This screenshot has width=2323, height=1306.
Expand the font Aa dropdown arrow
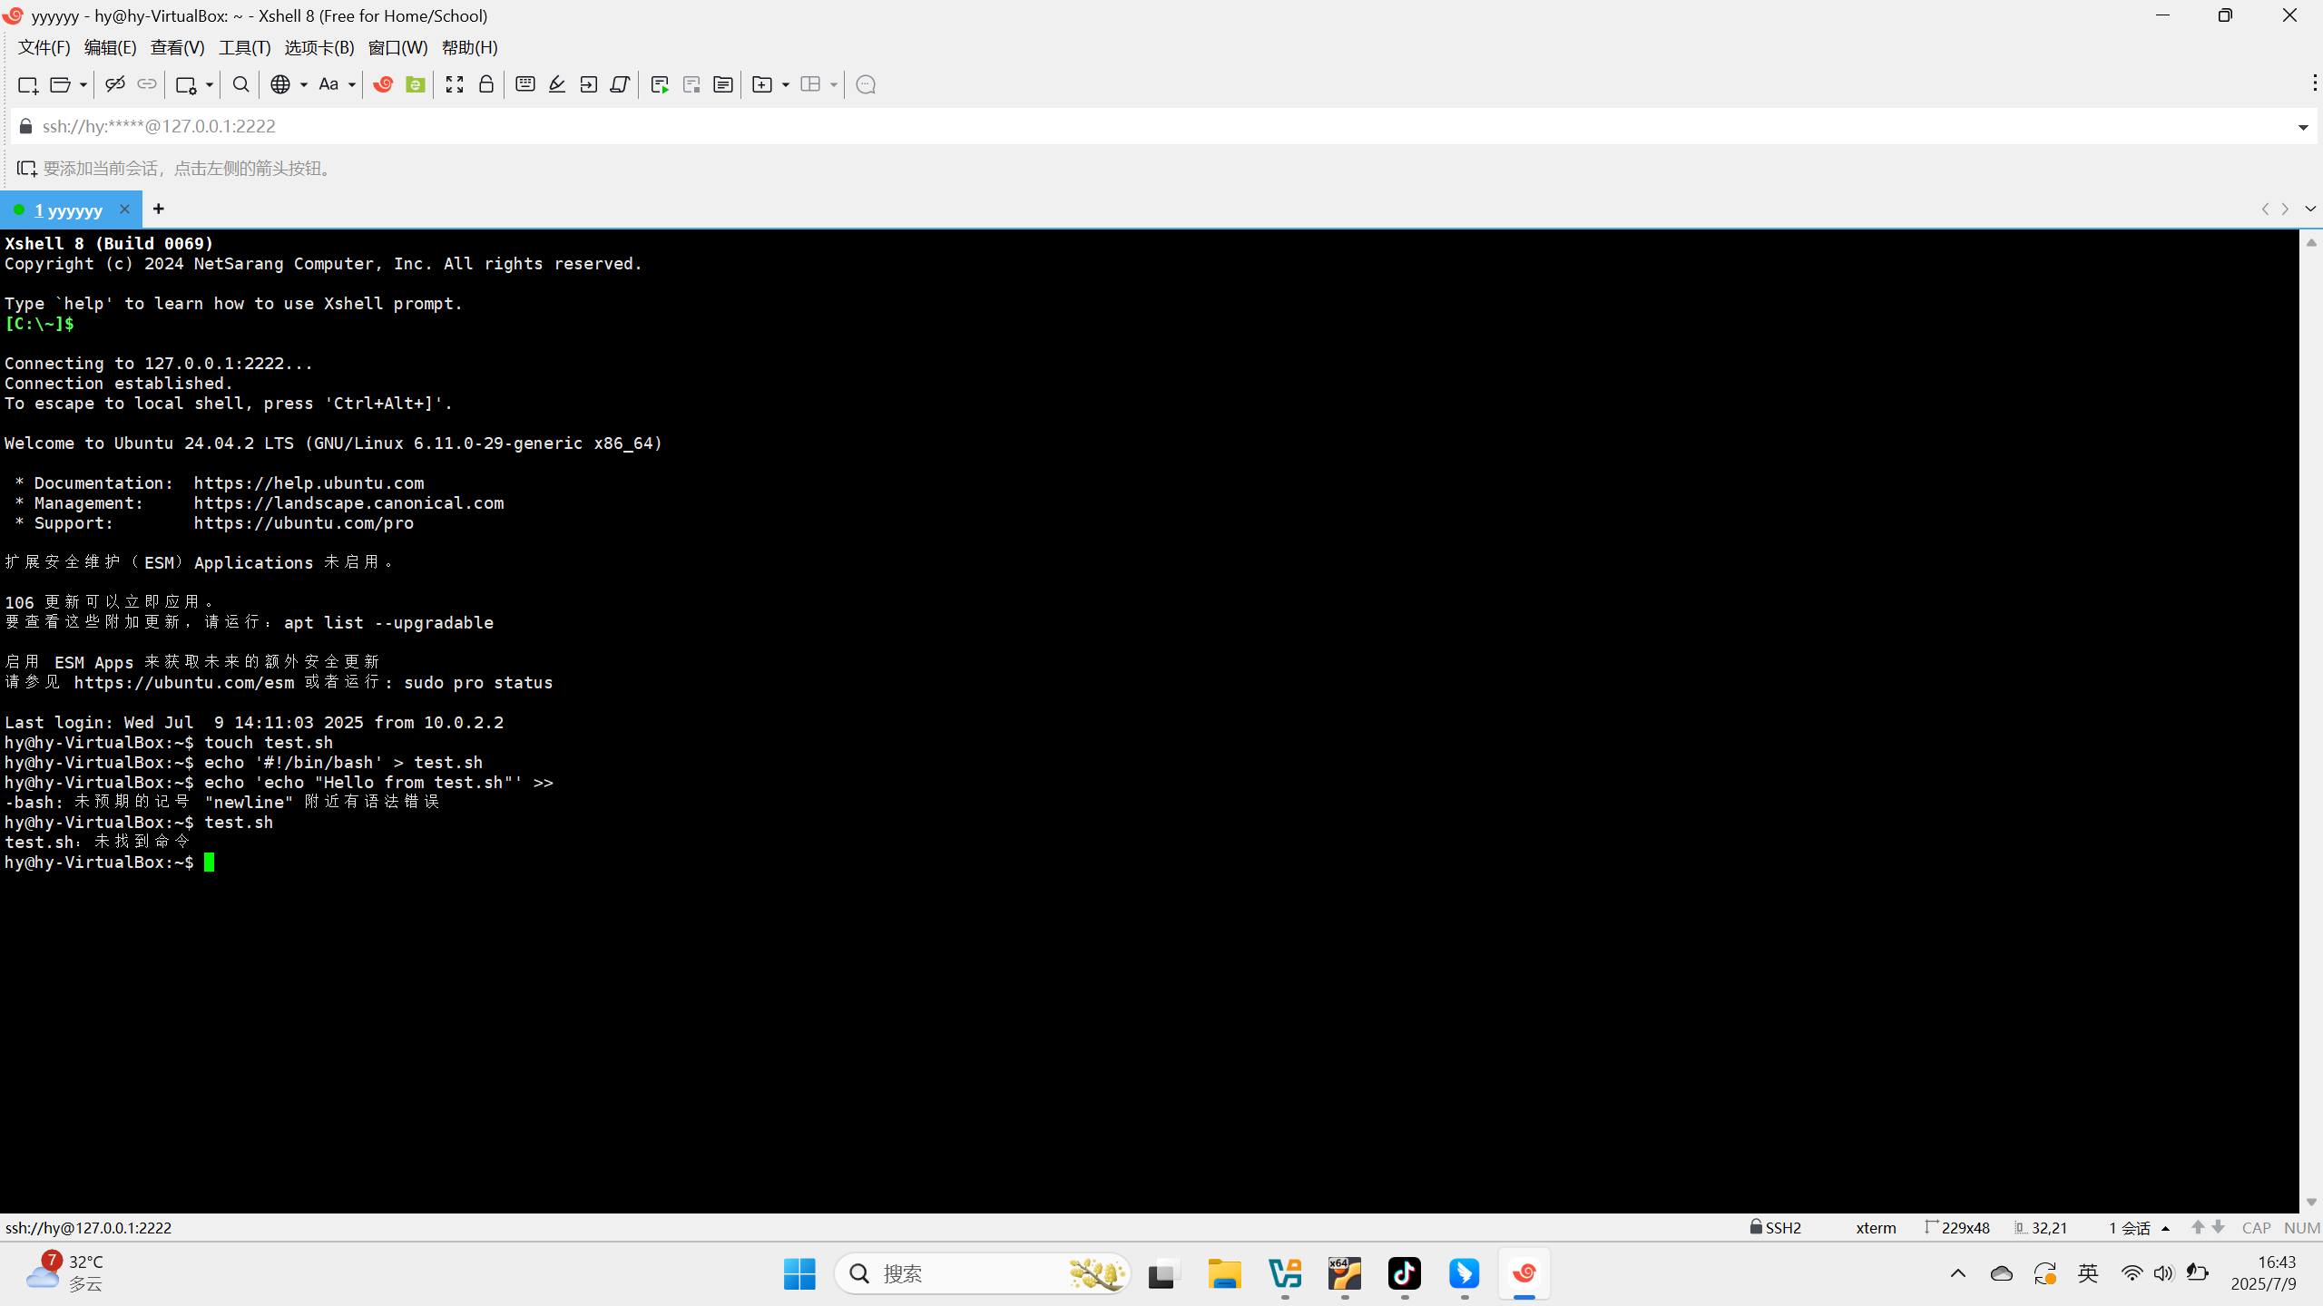click(x=352, y=84)
